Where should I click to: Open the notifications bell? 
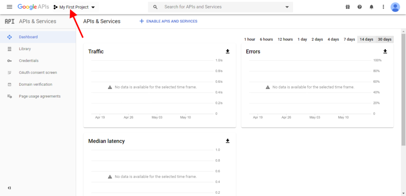pos(372,7)
